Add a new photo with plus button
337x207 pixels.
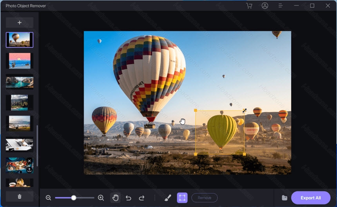coord(20,23)
